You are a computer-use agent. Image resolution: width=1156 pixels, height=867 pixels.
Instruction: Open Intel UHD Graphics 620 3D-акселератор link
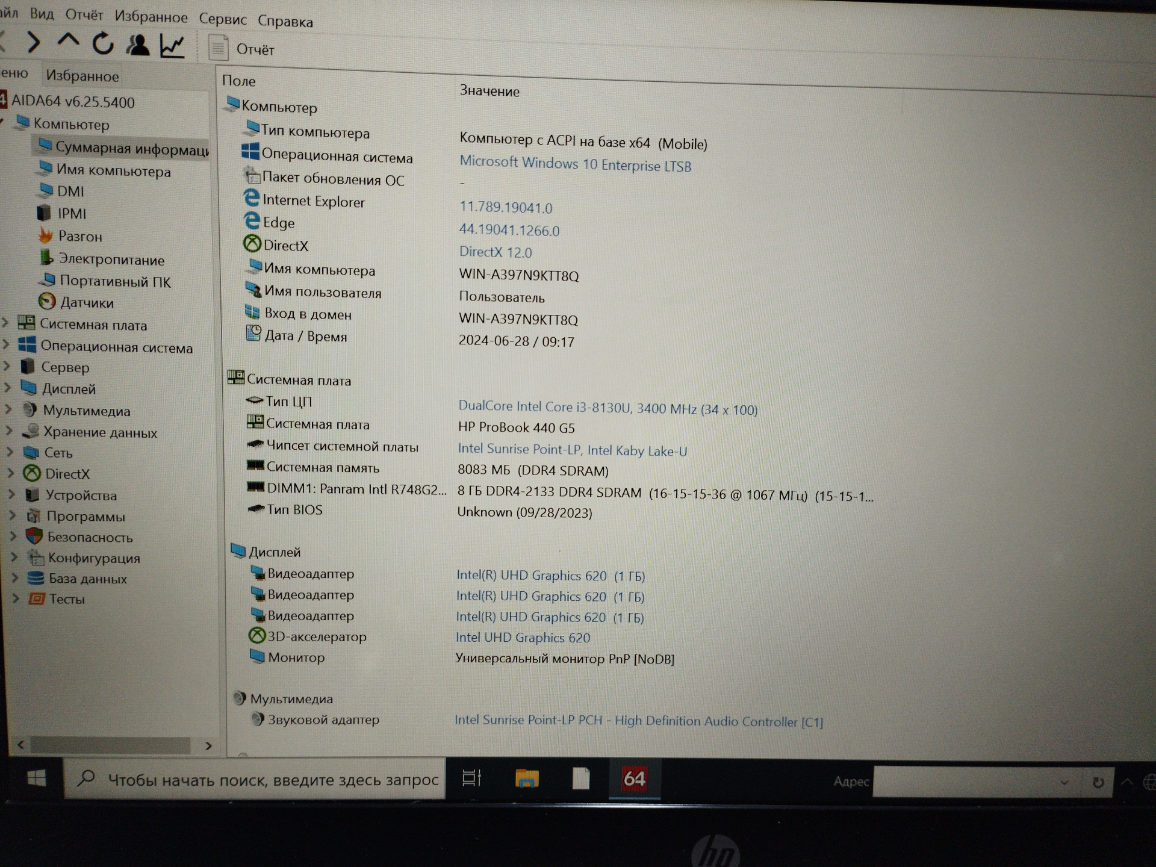pyautogui.click(x=523, y=637)
